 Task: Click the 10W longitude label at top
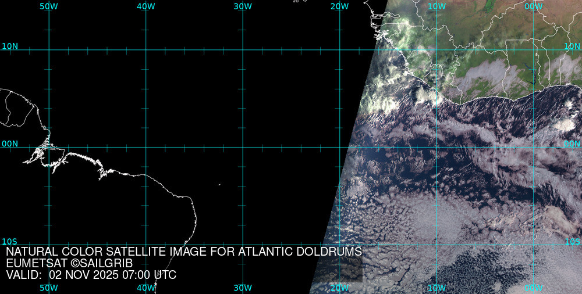tap(436, 6)
